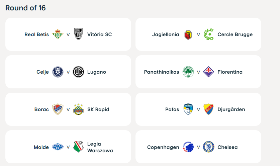This screenshot has height=166, width=280.
Task: Click the Chelsea club crest
Action: point(208,147)
